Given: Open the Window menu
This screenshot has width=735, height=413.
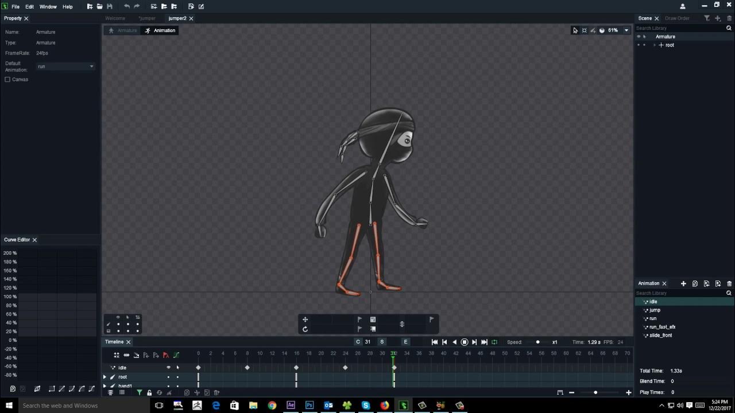Looking at the screenshot, I should click(x=48, y=6).
